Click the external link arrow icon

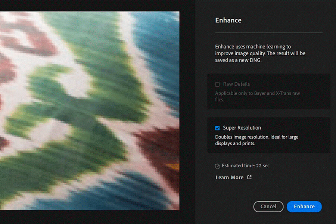click(x=249, y=177)
